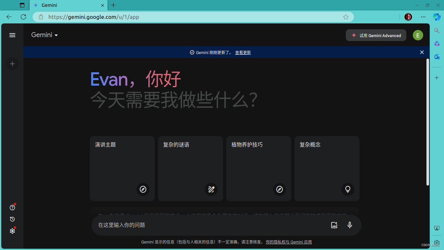
Task: Select the 复杂概念 suggestion card
Action: click(327, 169)
